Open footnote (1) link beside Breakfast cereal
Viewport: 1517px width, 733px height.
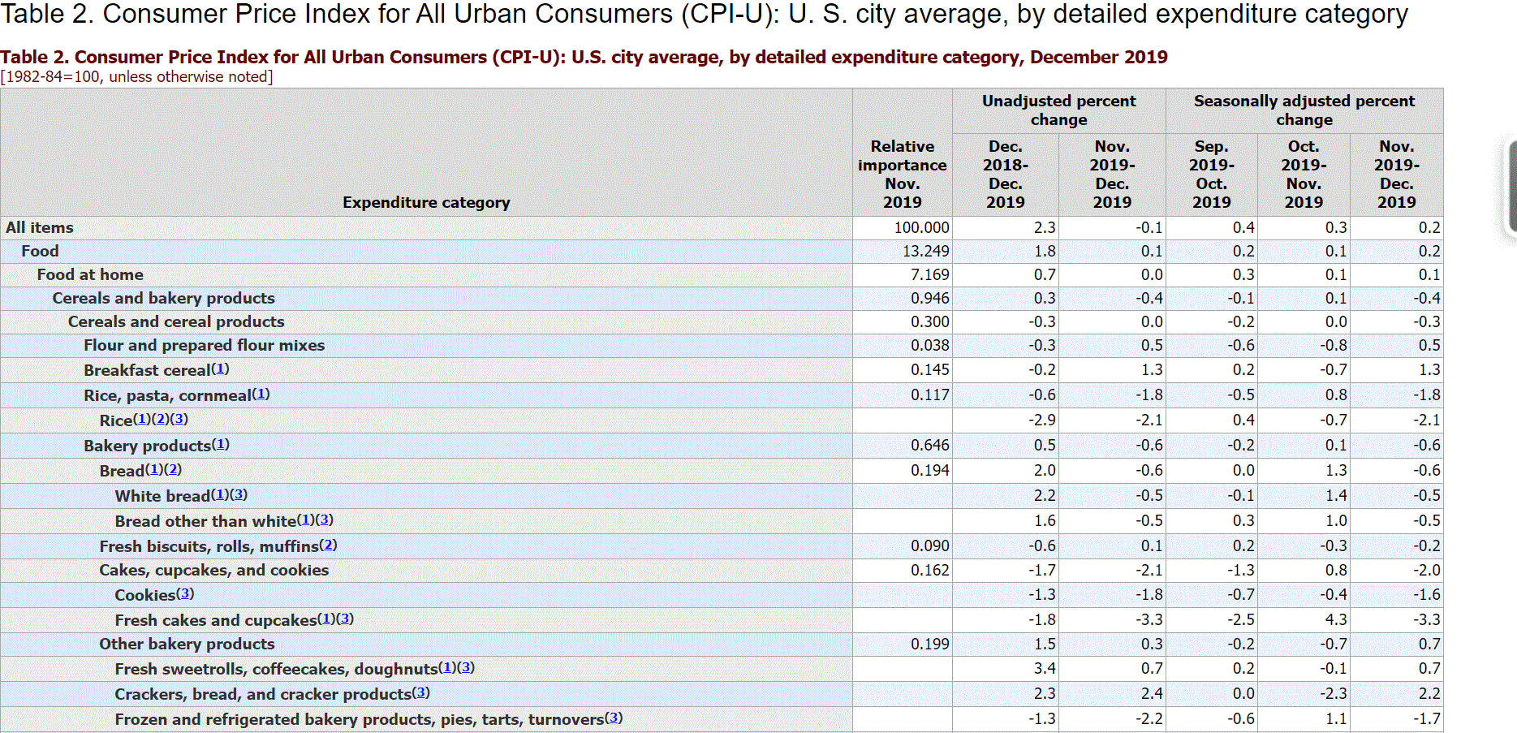(220, 369)
